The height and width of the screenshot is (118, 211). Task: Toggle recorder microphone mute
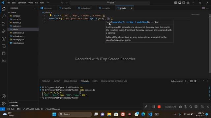[x=185, y=107]
